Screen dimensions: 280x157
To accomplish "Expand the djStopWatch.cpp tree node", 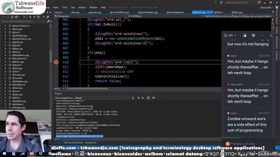I will (x=5, y=55).
